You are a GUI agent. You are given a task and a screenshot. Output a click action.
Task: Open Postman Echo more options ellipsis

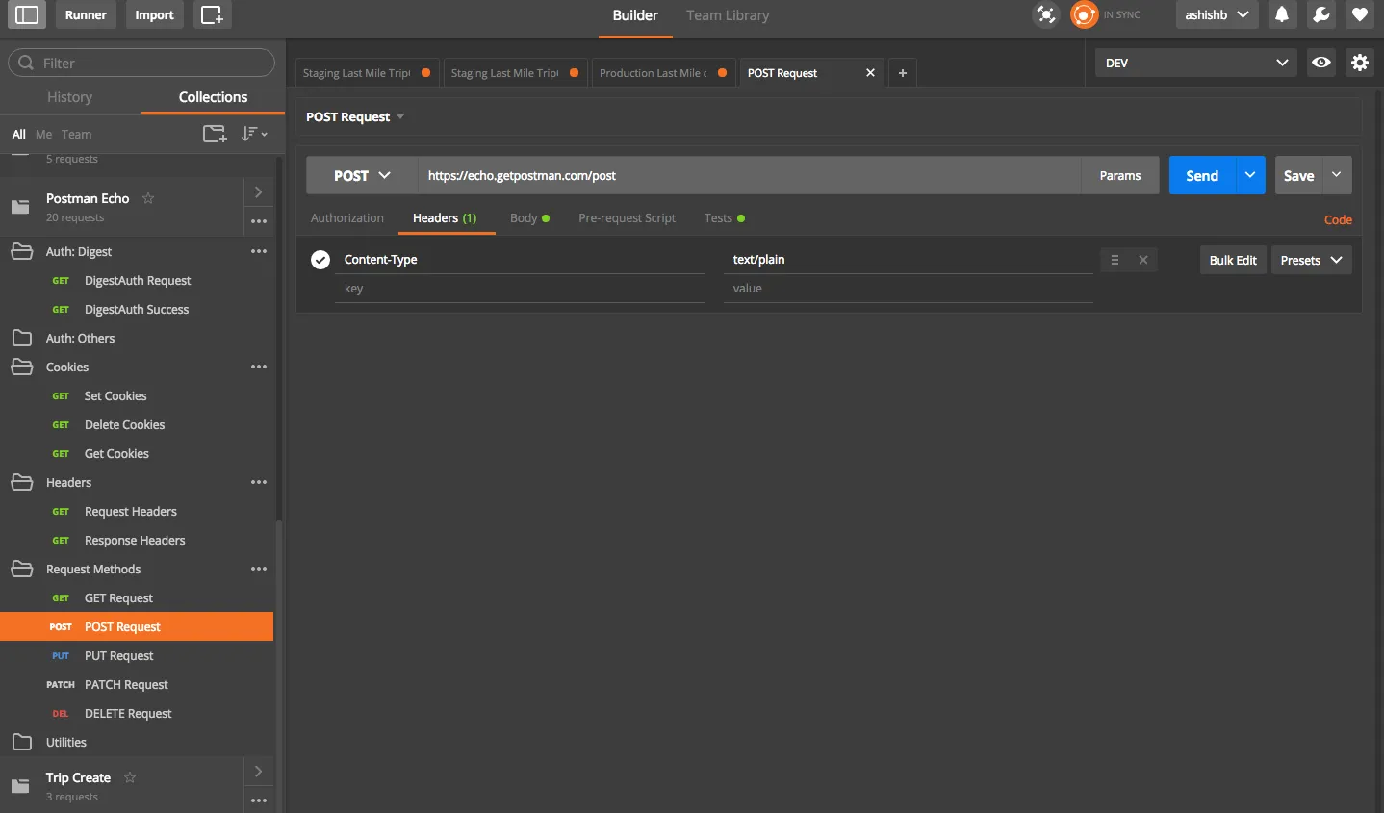(x=259, y=221)
